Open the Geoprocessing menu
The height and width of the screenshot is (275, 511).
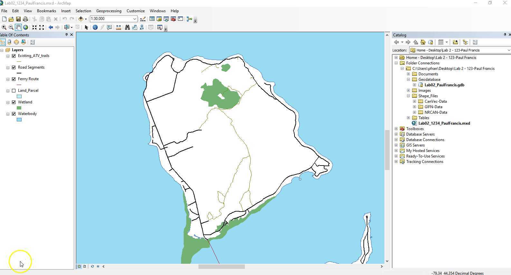[109, 11]
